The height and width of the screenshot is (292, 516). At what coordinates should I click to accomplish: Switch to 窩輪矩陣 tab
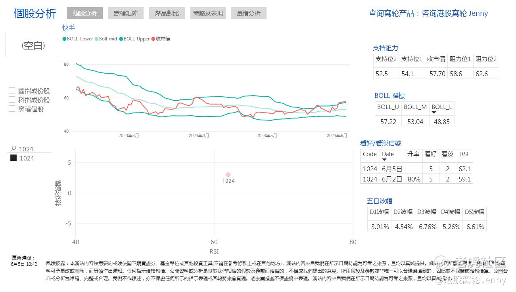tap(125, 13)
